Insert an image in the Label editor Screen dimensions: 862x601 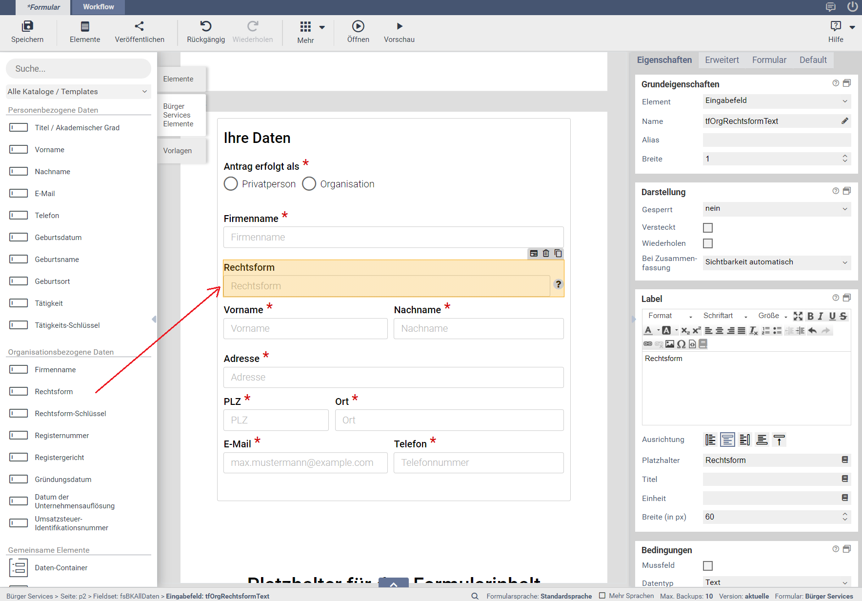point(670,344)
